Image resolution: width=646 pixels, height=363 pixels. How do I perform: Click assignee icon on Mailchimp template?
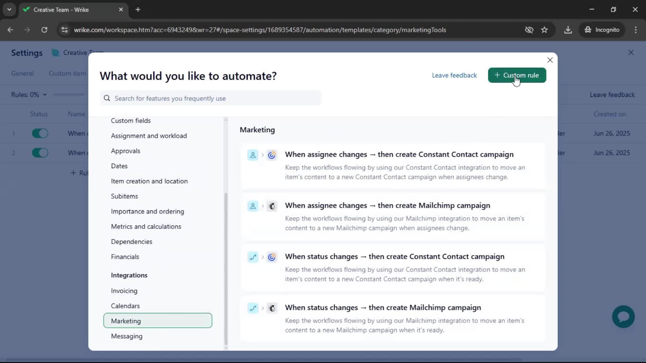pos(253,206)
